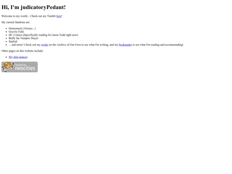Go to 'My ship stances' page
The image size is (232, 174).
(18, 57)
